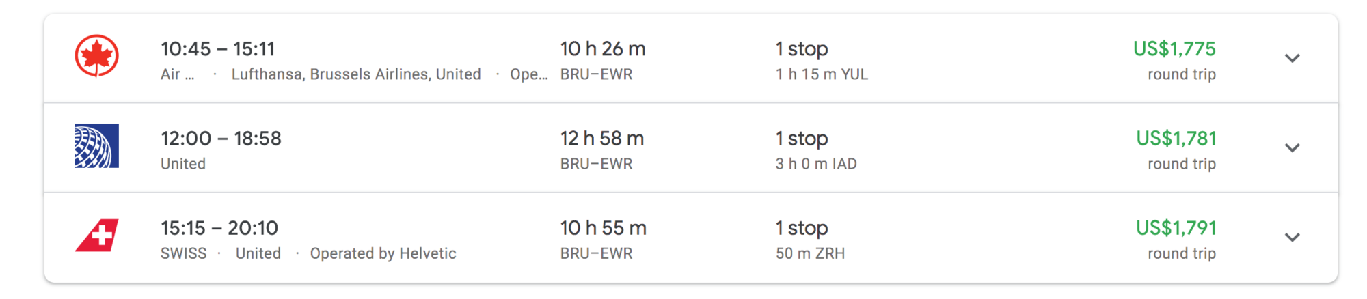Click the 12 h 58 m duration

click(601, 139)
